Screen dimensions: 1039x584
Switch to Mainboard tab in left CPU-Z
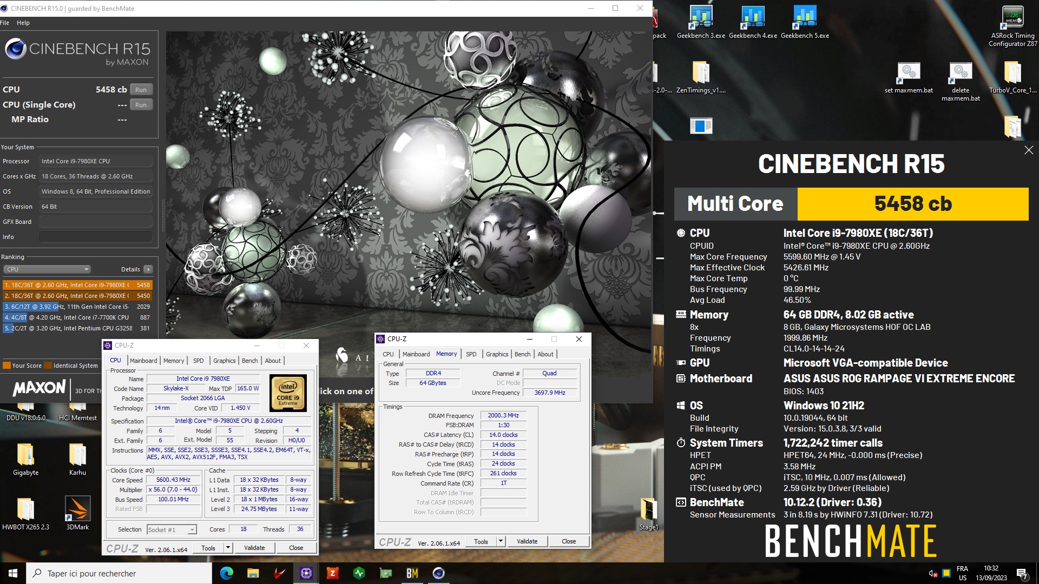click(143, 361)
